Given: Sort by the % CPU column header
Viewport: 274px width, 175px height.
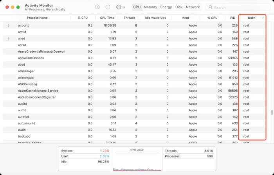Looking at the screenshot, I should tap(83, 18).
